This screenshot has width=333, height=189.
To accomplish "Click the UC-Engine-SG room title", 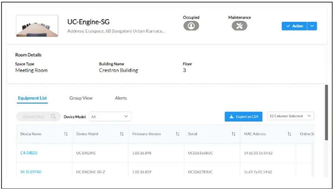I will tap(88, 22).
